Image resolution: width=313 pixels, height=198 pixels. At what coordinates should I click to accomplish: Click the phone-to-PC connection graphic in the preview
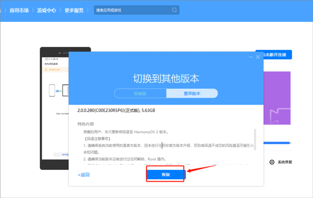coord(58,90)
